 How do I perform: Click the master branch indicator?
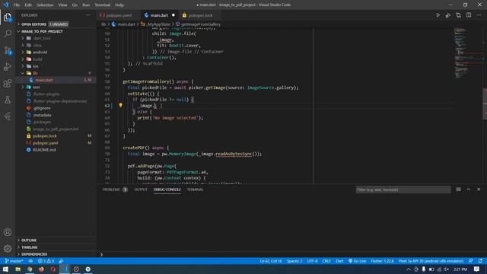pos(14,261)
